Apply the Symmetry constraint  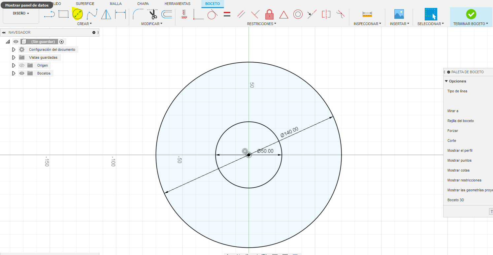326,14
